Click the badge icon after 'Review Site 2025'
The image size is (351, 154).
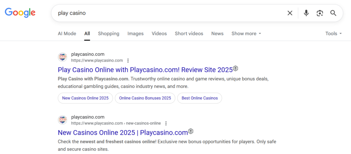pyautogui.click(x=235, y=68)
